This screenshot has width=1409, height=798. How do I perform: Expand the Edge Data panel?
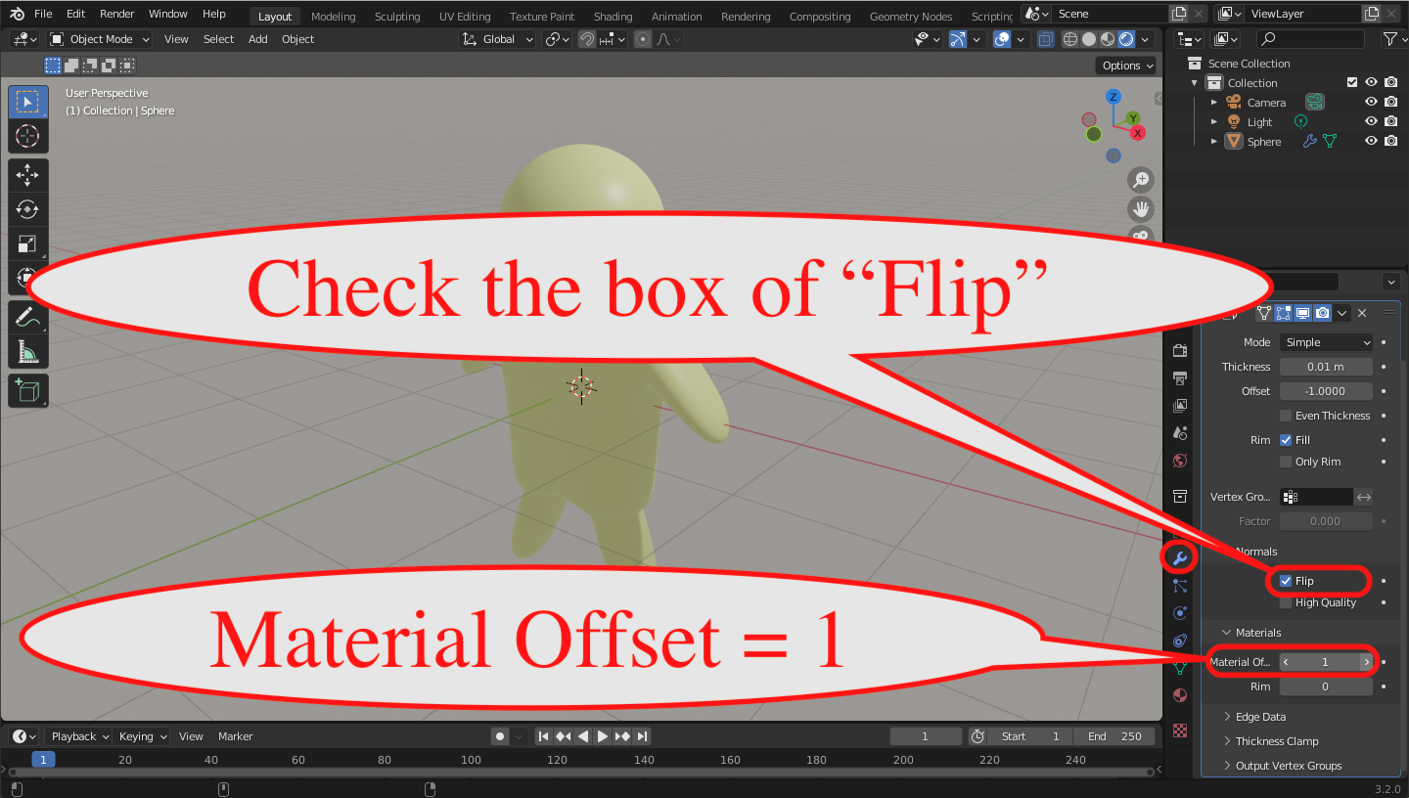(x=1260, y=717)
